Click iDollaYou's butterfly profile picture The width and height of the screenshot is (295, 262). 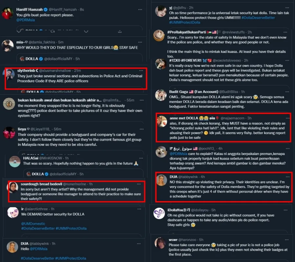point(160,214)
